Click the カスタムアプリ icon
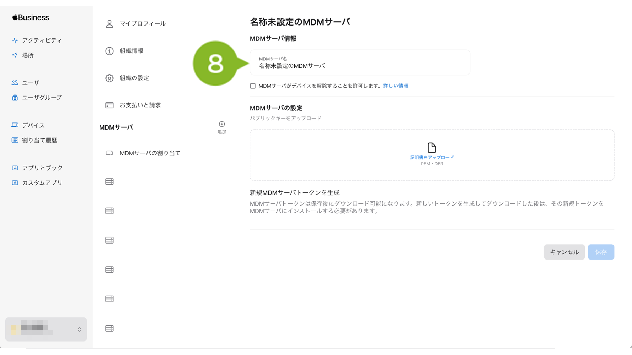The height and width of the screenshot is (355, 632). tap(15, 183)
